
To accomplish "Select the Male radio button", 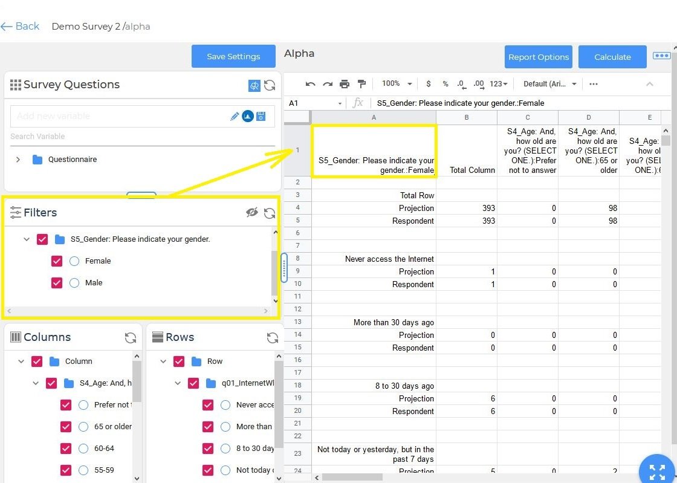I will pyautogui.click(x=74, y=283).
